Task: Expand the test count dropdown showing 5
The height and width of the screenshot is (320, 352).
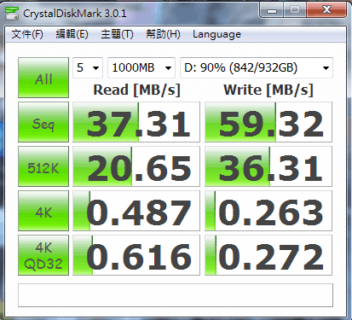Action: [x=88, y=67]
